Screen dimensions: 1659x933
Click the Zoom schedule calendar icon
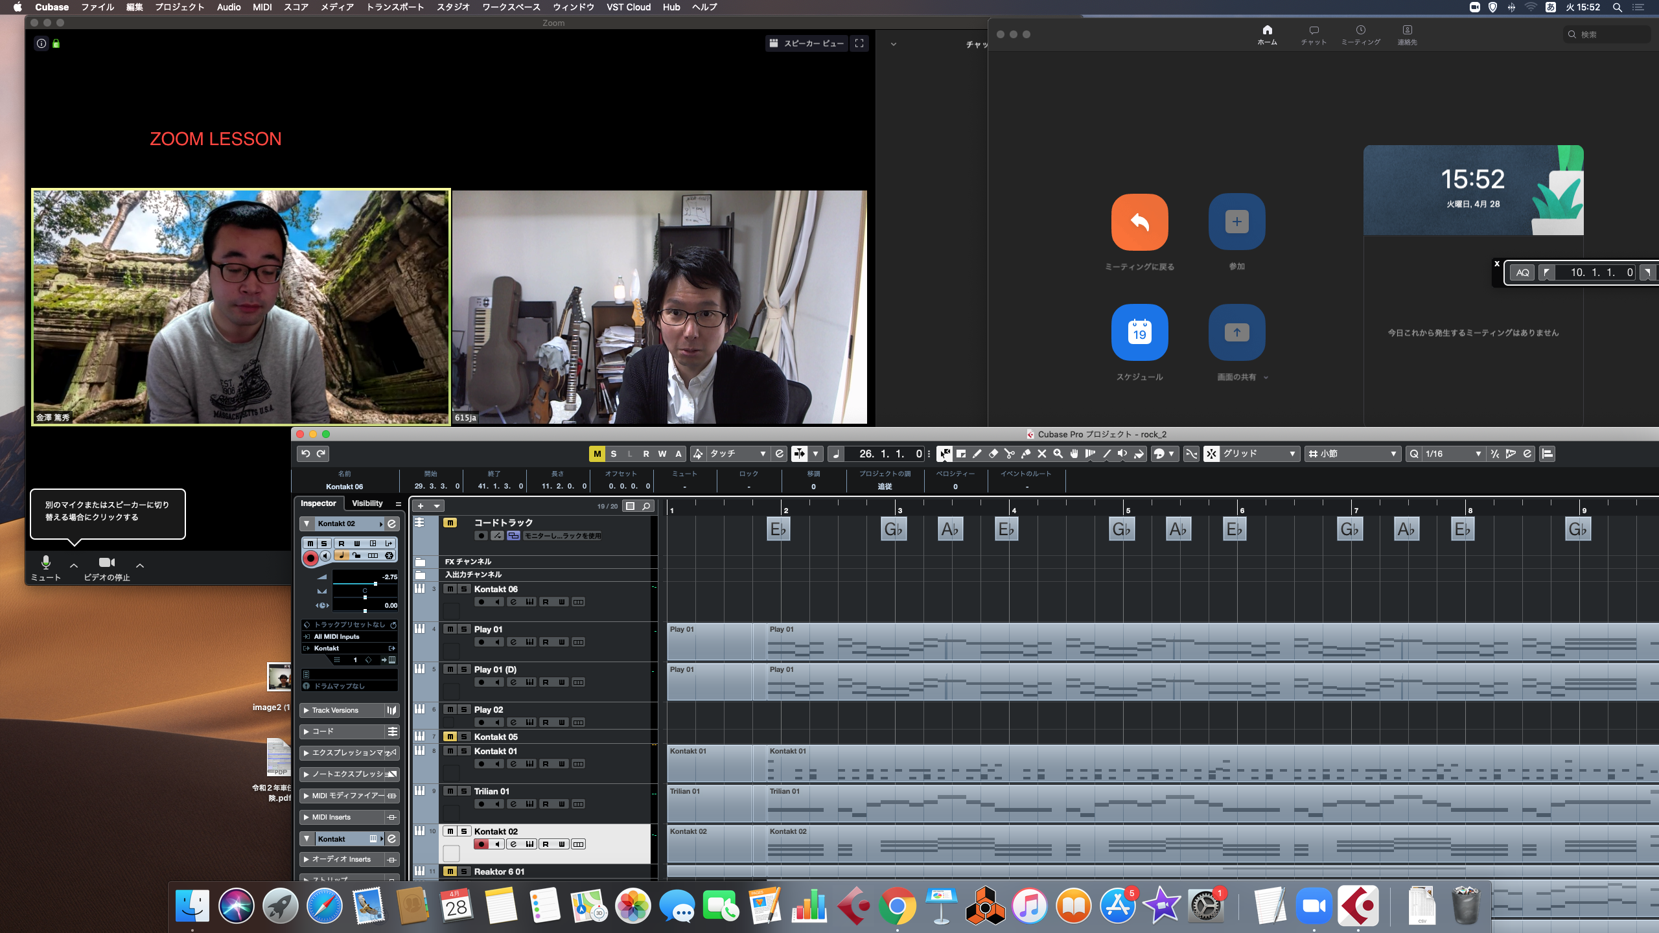pyautogui.click(x=1139, y=332)
